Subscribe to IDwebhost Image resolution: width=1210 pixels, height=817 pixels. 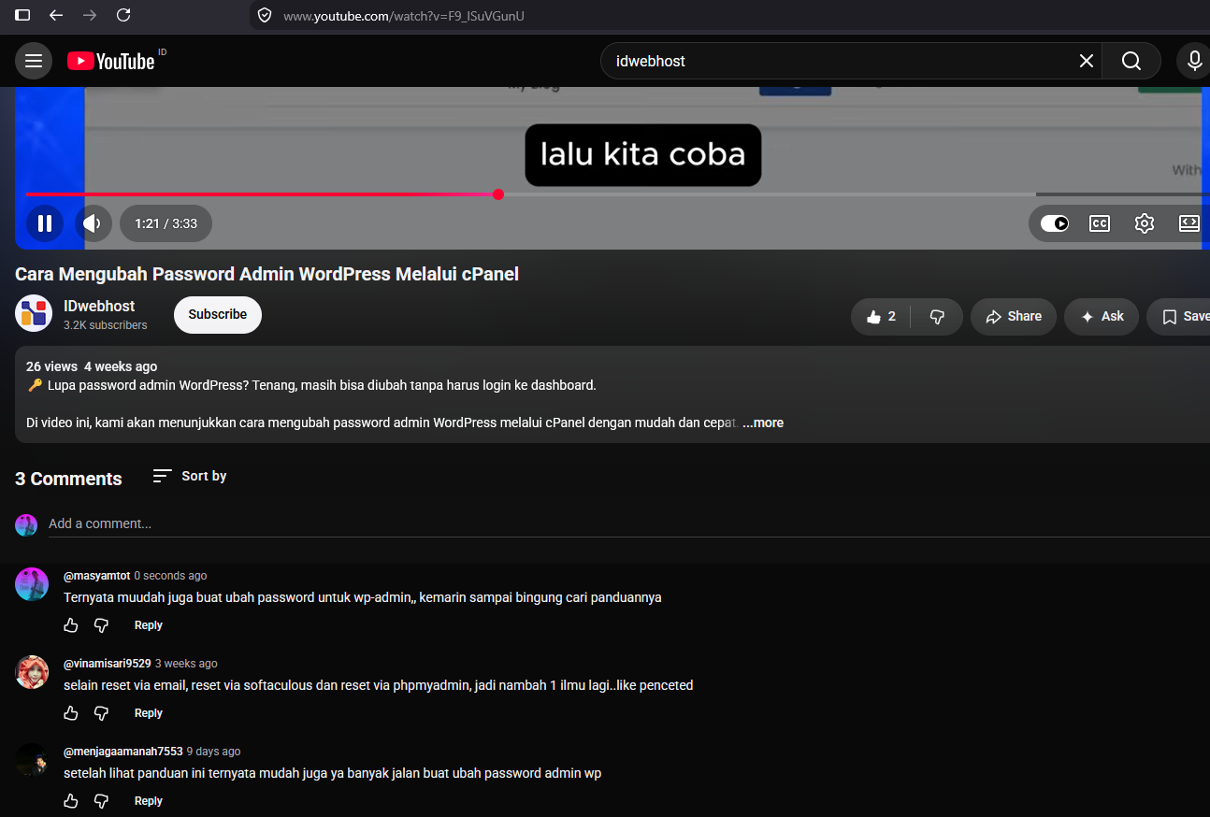pos(218,315)
